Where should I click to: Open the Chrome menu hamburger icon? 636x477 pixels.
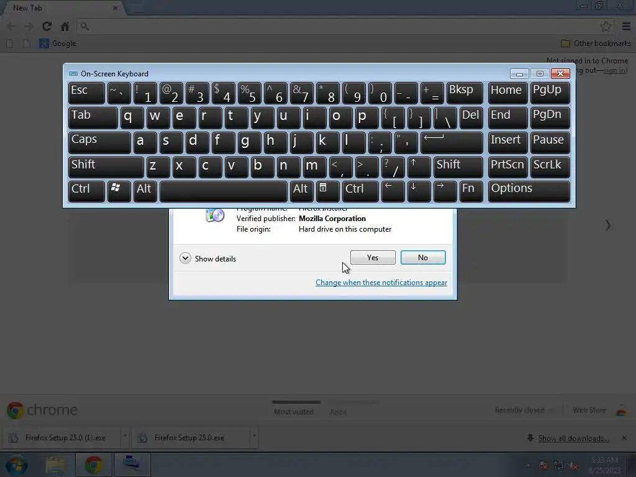point(626,26)
